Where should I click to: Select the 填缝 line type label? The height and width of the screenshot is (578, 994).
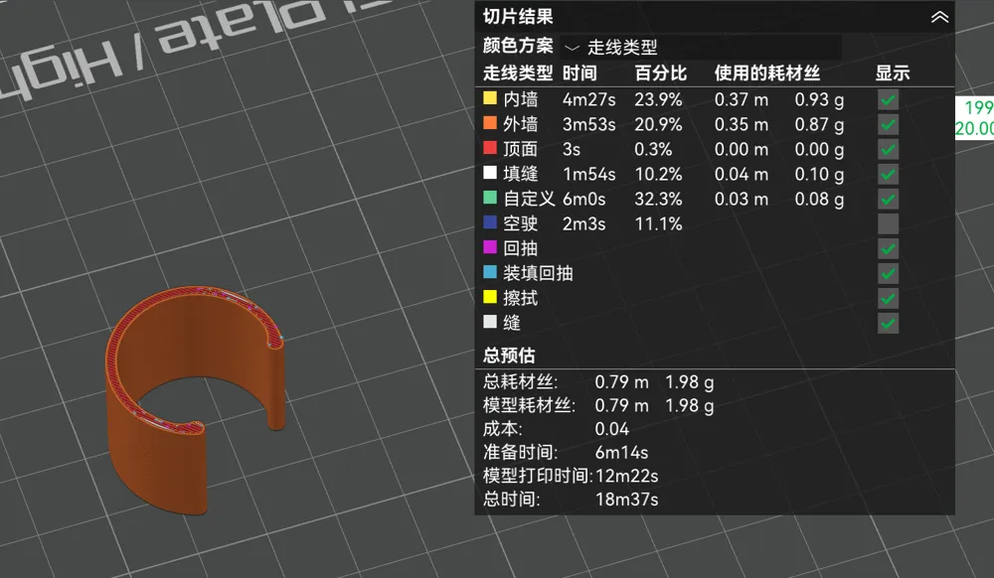click(x=521, y=174)
